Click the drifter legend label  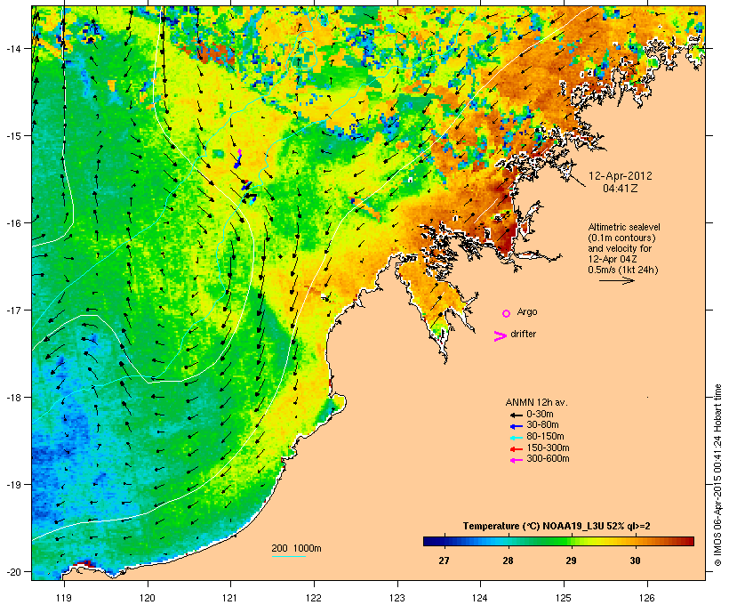[523, 334]
